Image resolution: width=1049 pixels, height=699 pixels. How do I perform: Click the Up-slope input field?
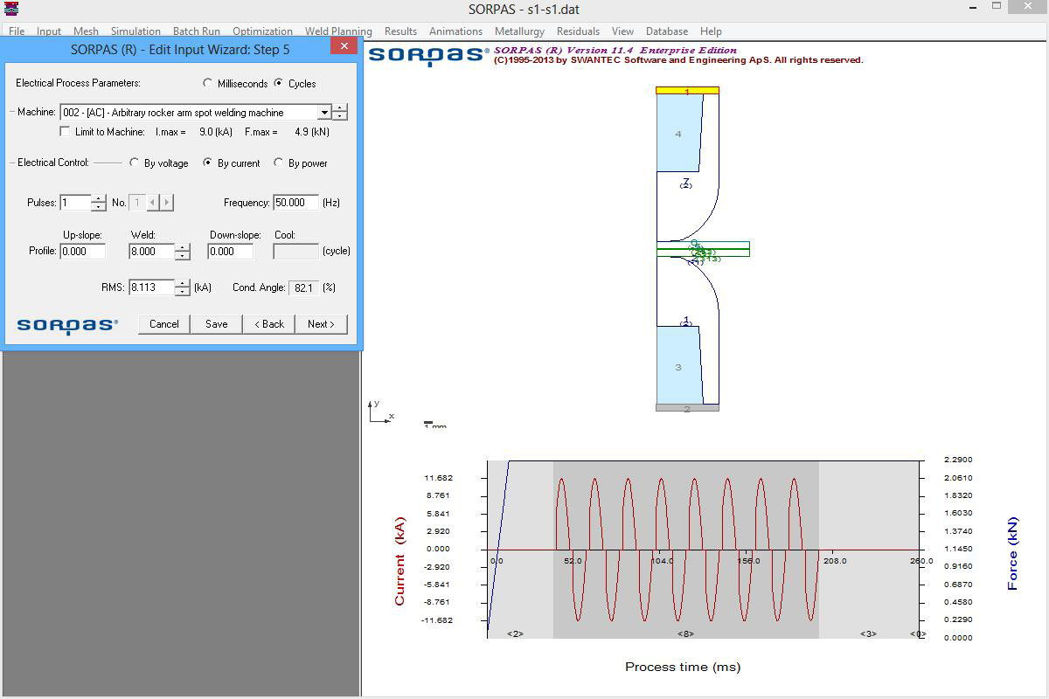pos(83,252)
